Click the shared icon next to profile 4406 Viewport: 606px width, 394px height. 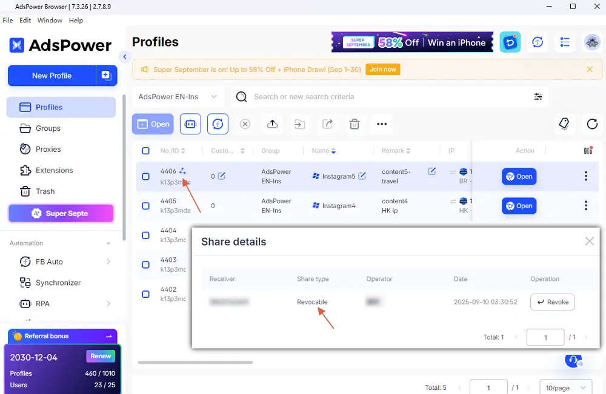[x=182, y=171]
